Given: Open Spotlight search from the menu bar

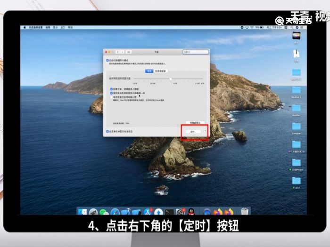Looking at the screenshot, I should [x=292, y=27].
